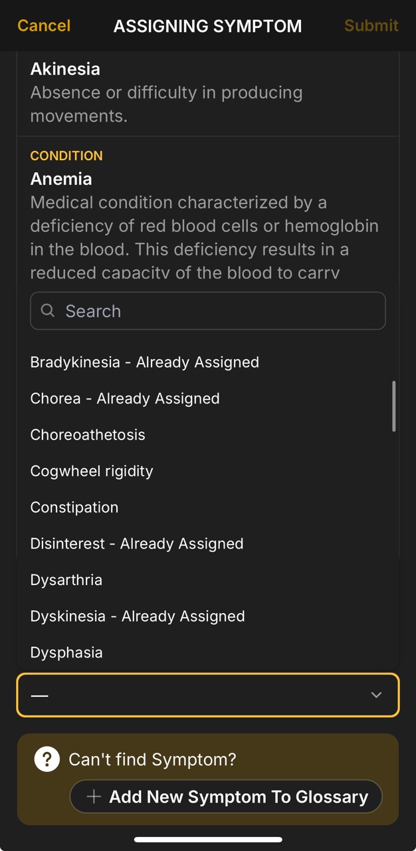This screenshot has width=416, height=851.
Task: Select Dysphasia at the list bottom
Action: click(66, 652)
